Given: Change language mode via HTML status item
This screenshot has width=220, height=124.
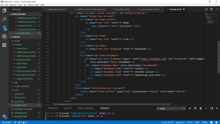Looking at the screenshot, I should 205,122.
